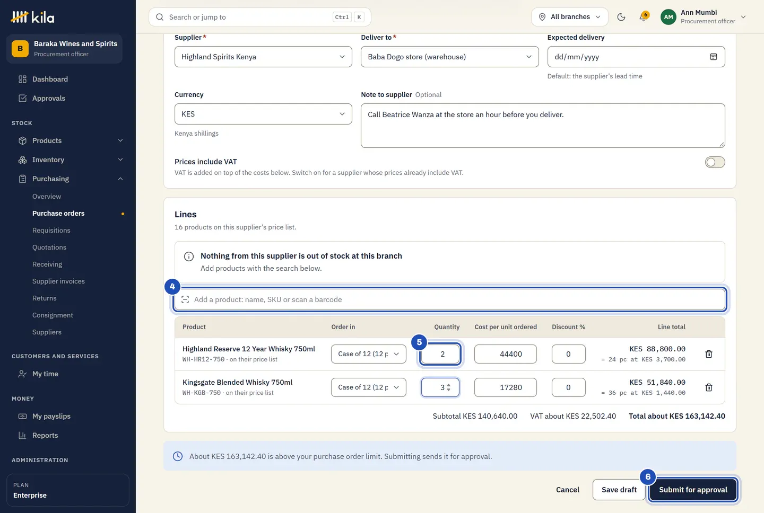Click the Reports chart icon

[x=22, y=435]
